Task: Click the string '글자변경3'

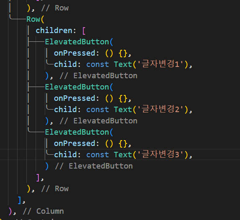Action: [161, 154]
